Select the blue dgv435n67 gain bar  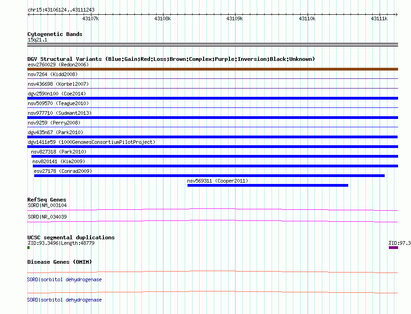(x=212, y=137)
